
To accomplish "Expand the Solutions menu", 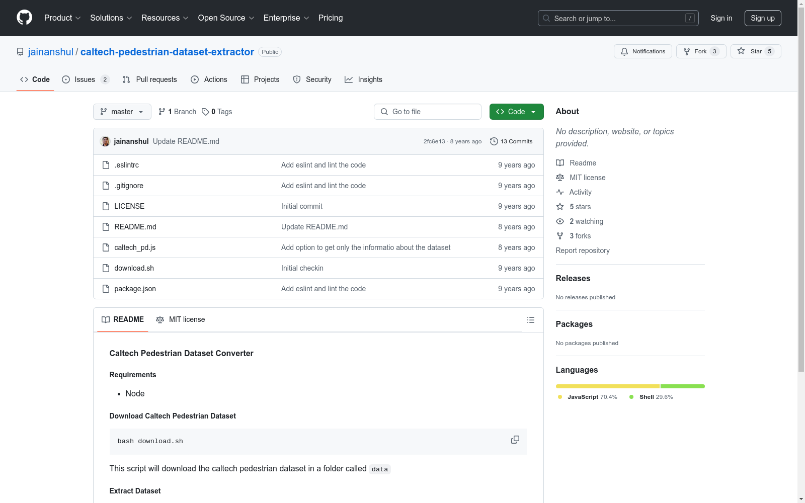I will (x=111, y=18).
